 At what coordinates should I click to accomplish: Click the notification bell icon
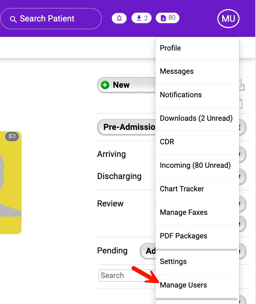coord(119,18)
